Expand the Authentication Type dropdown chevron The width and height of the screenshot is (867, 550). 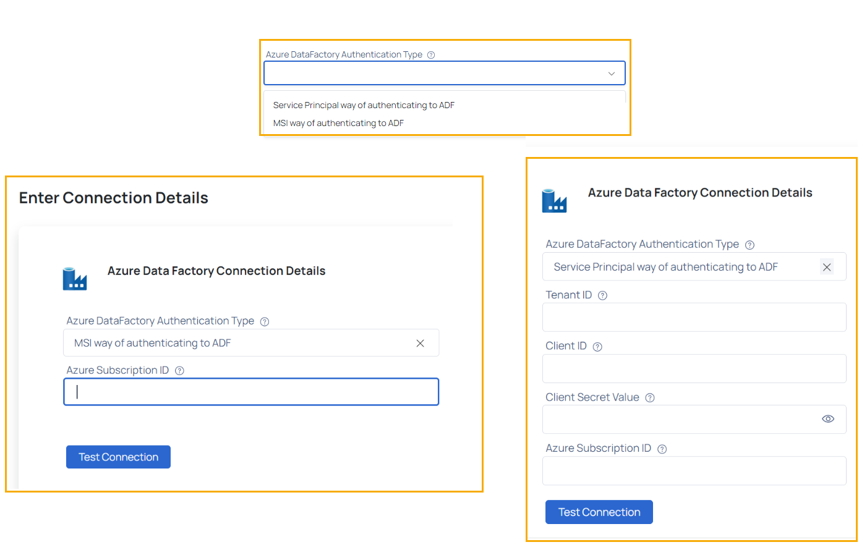[x=612, y=74]
